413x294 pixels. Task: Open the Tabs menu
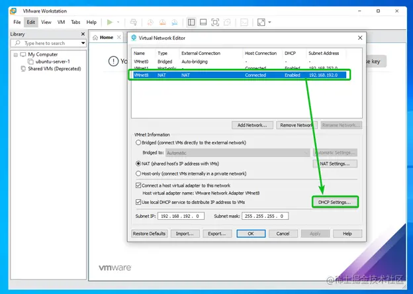75,23
